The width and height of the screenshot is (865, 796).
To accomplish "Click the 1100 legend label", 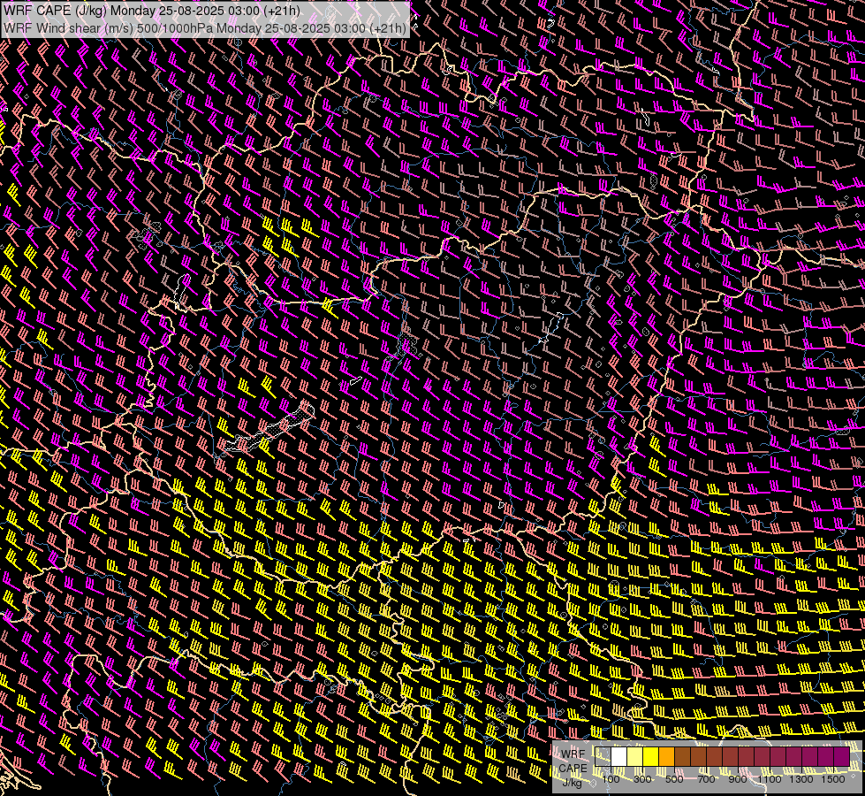I will pos(769,779).
